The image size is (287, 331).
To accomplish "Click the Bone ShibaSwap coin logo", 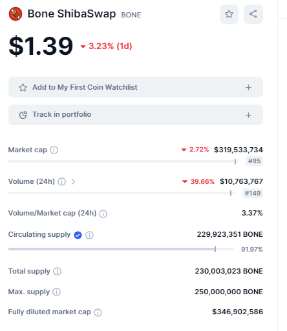I will pyautogui.click(x=16, y=14).
